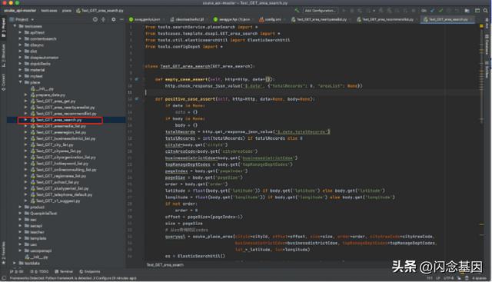This screenshot has height=282, width=492.
Task: Expand the teacher folder
Action: [x=20, y=232]
